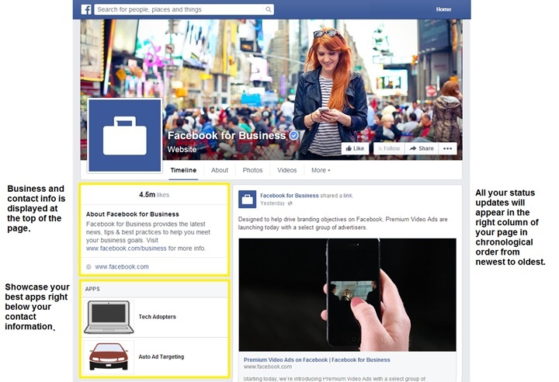Click the search magnifier icon
The image size is (559, 382).
pyautogui.click(x=268, y=9)
